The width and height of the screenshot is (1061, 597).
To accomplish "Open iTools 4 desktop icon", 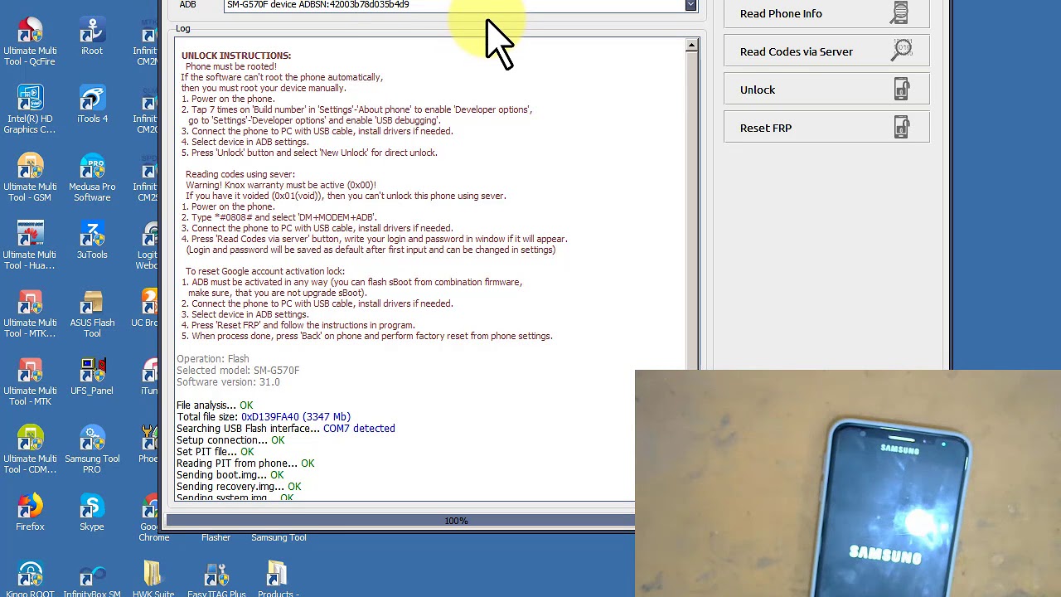I will click(x=92, y=104).
